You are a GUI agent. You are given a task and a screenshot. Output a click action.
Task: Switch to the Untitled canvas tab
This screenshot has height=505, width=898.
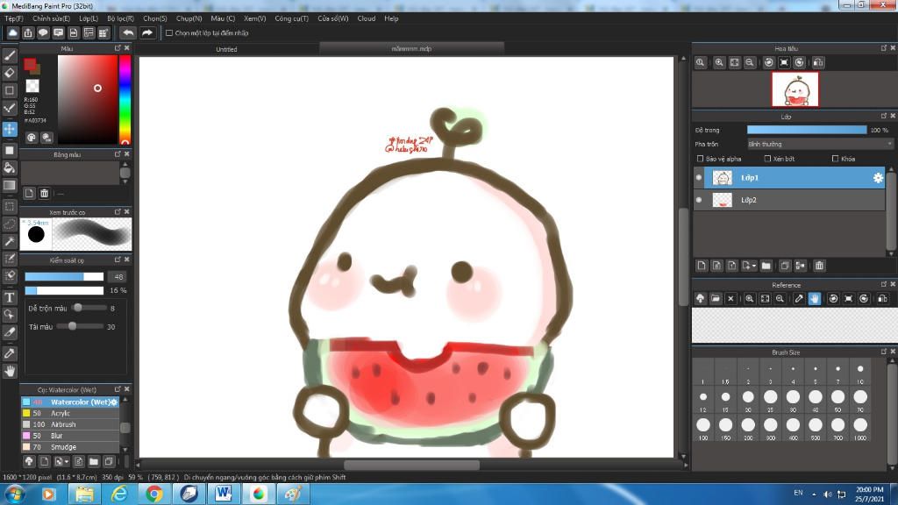(x=227, y=49)
